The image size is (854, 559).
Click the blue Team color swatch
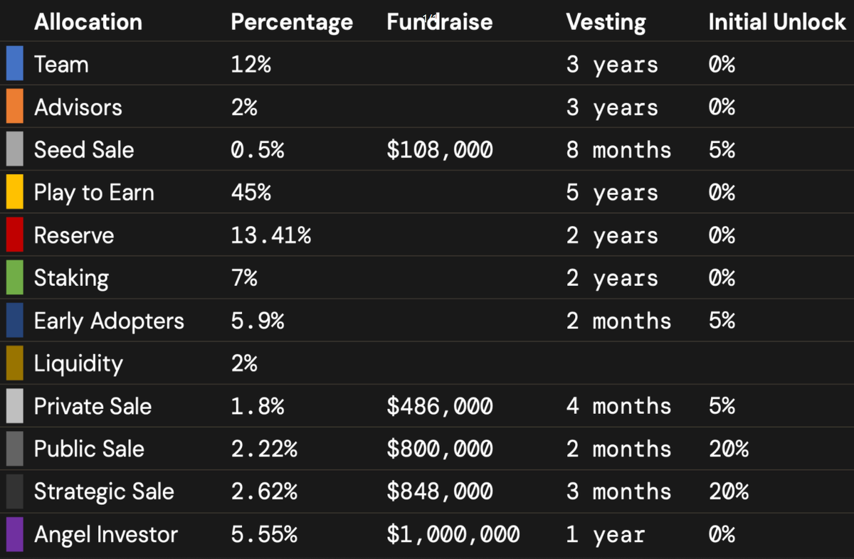14,64
